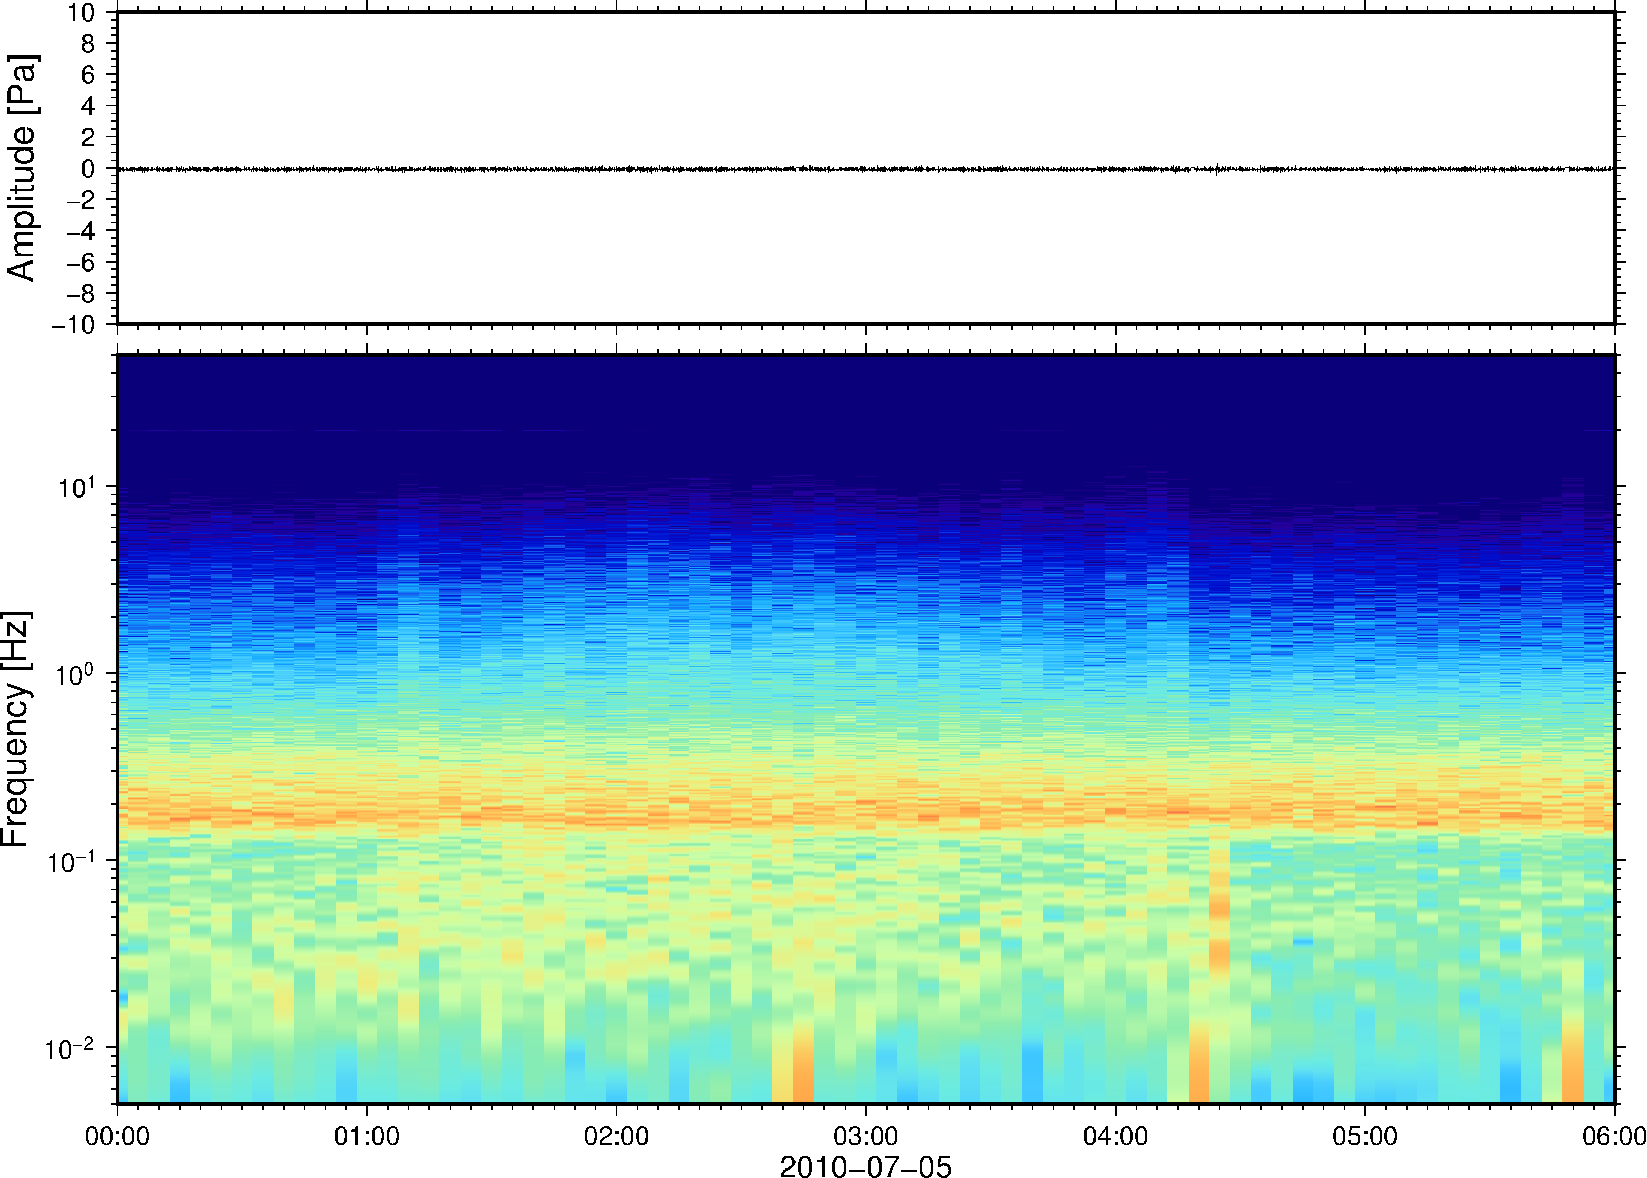Select the 05:00 time tick label
This screenshot has width=1647, height=1178.
coord(1365,1136)
